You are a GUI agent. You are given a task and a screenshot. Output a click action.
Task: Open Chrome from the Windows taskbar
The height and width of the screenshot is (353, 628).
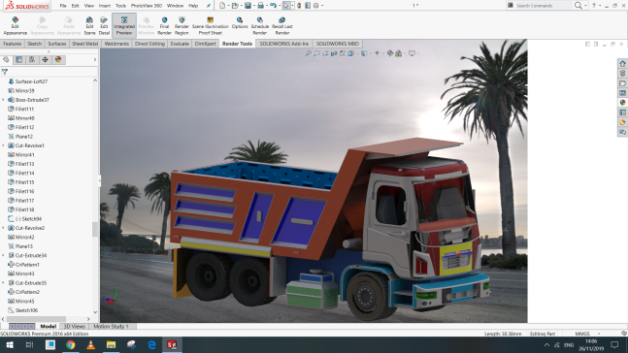pyautogui.click(x=71, y=344)
